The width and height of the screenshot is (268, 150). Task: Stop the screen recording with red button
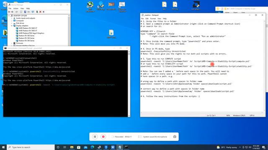[103, 137]
